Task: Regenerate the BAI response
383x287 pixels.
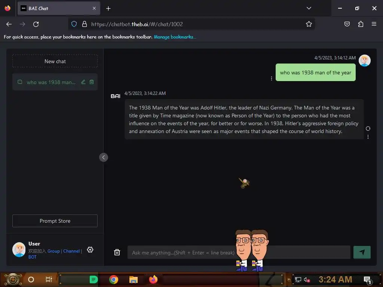Action: pyautogui.click(x=368, y=129)
